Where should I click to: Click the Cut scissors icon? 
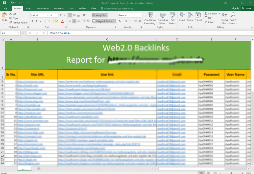click(x=10, y=14)
